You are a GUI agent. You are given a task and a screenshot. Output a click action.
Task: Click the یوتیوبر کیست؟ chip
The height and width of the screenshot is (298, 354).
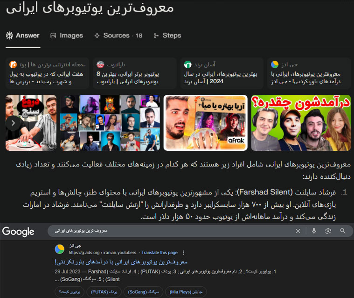click(x=69, y=292)
